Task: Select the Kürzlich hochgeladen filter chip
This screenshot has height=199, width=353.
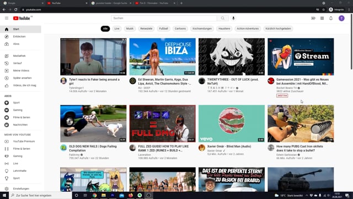Action: tap(278, 29)
